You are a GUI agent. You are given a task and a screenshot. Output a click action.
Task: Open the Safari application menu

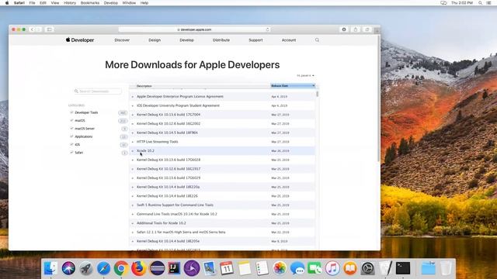pyautogui.click(x=19, y=3)
